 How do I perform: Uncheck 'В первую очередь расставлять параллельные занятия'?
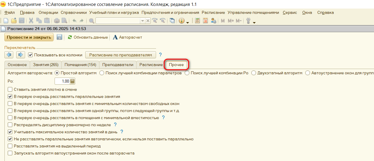click(10, 96)
